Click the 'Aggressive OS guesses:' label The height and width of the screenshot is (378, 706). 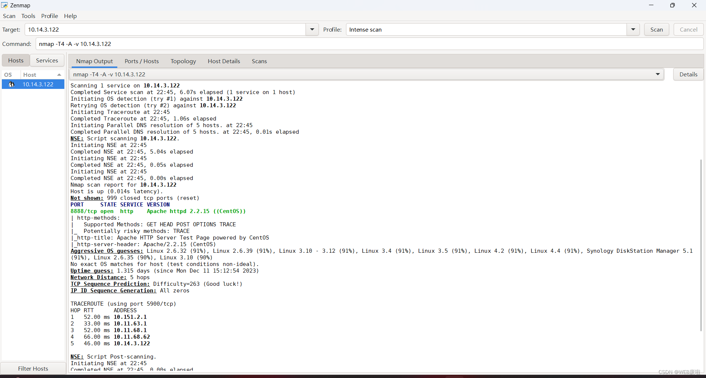pyautogui.click(x=107, y=251)
